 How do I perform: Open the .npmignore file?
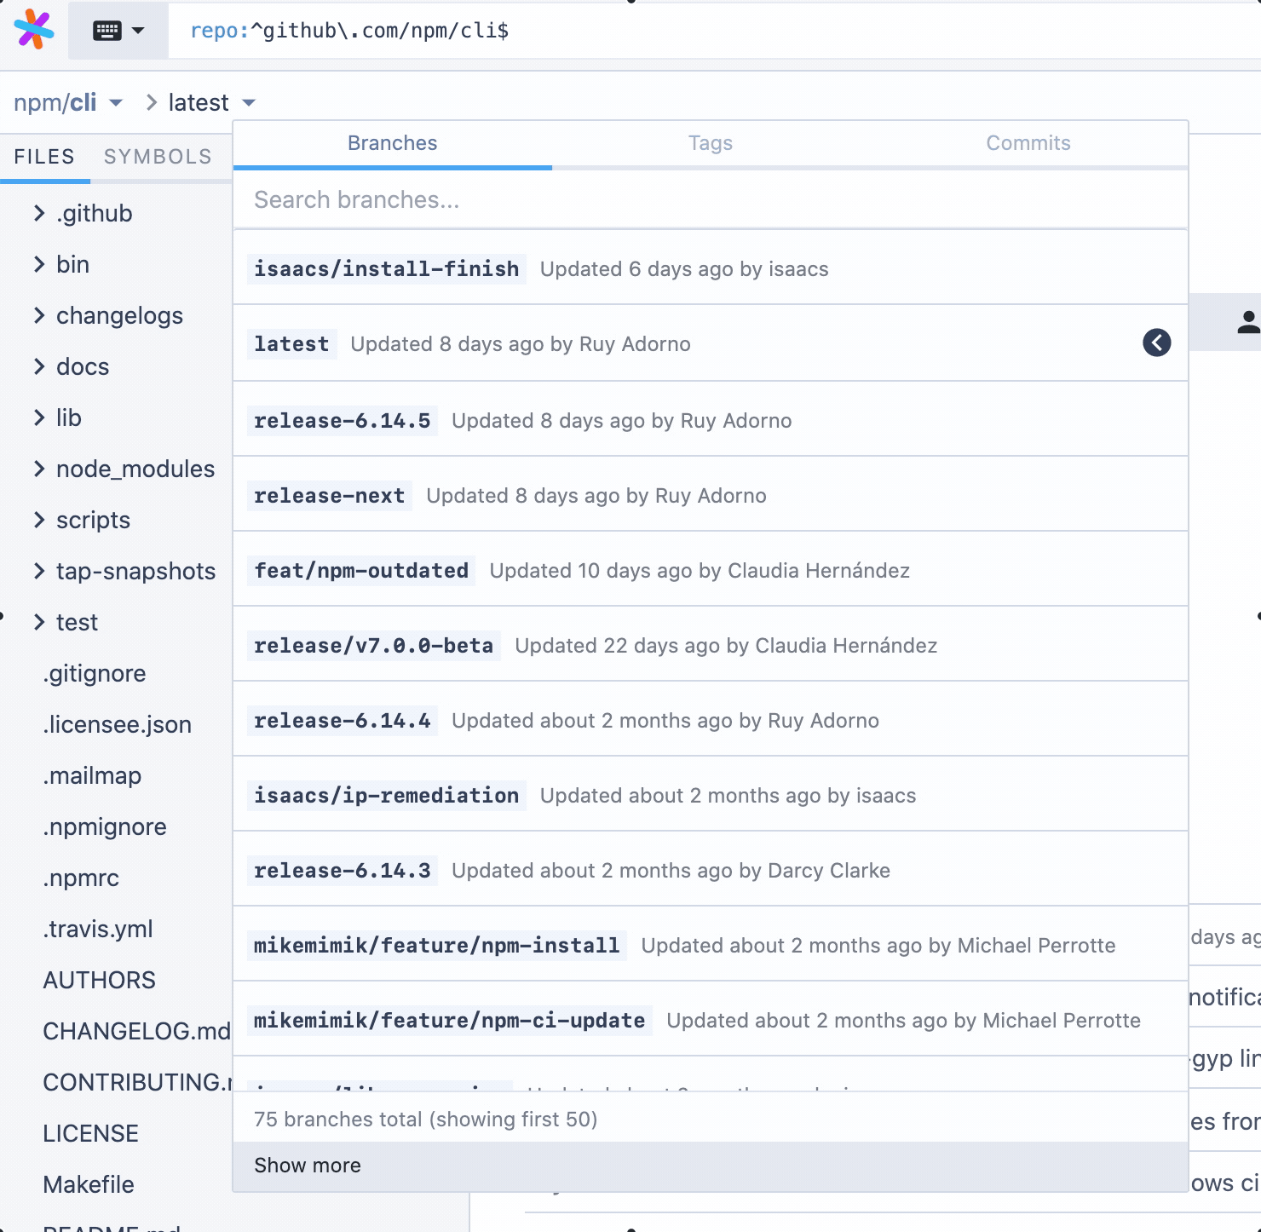[x=105, y=826]
